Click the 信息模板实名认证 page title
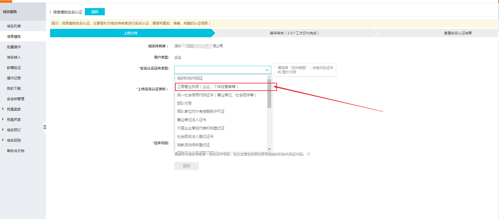The height and width of the screenshot is (219, 499). click(68, 12)
